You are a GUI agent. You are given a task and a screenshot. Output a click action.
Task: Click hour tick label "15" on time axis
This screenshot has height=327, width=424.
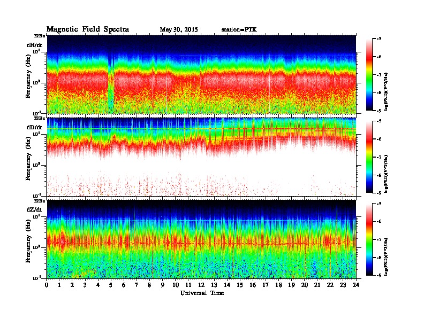[x=240, y=285]
